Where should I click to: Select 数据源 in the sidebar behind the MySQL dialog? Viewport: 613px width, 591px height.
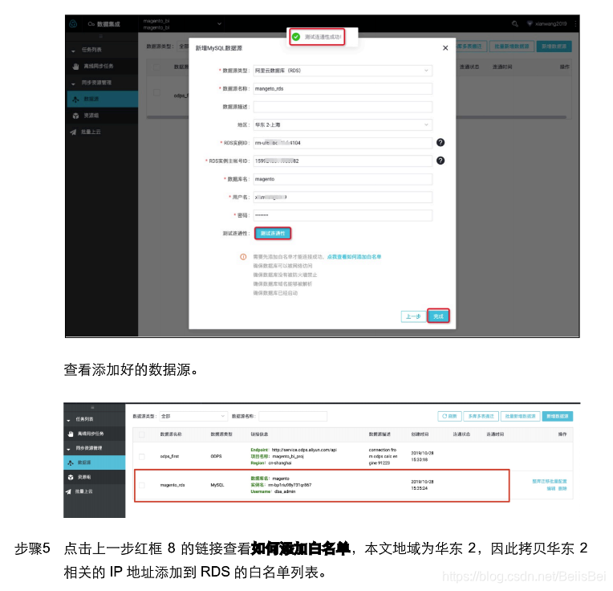coord(102,99)
